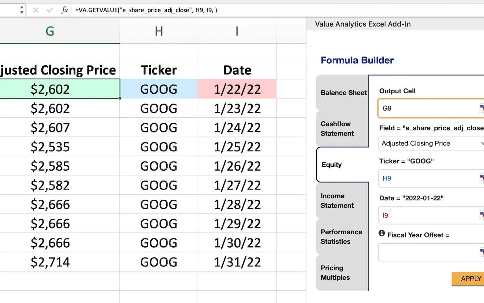Click the Output Cell input showing G9
This screenshot has width=484, height=303.
(431, 108)
